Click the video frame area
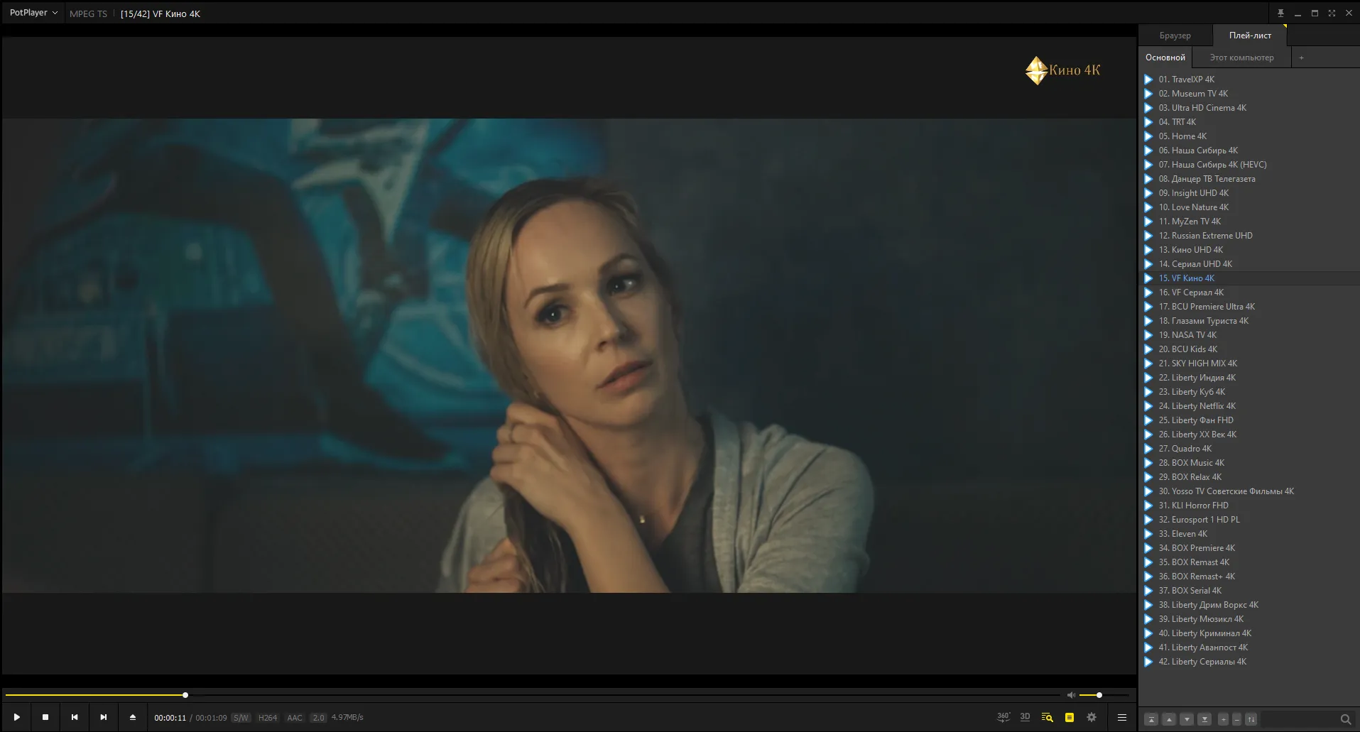The width and height of the screenshot is (1360, 732). (569, 355)
